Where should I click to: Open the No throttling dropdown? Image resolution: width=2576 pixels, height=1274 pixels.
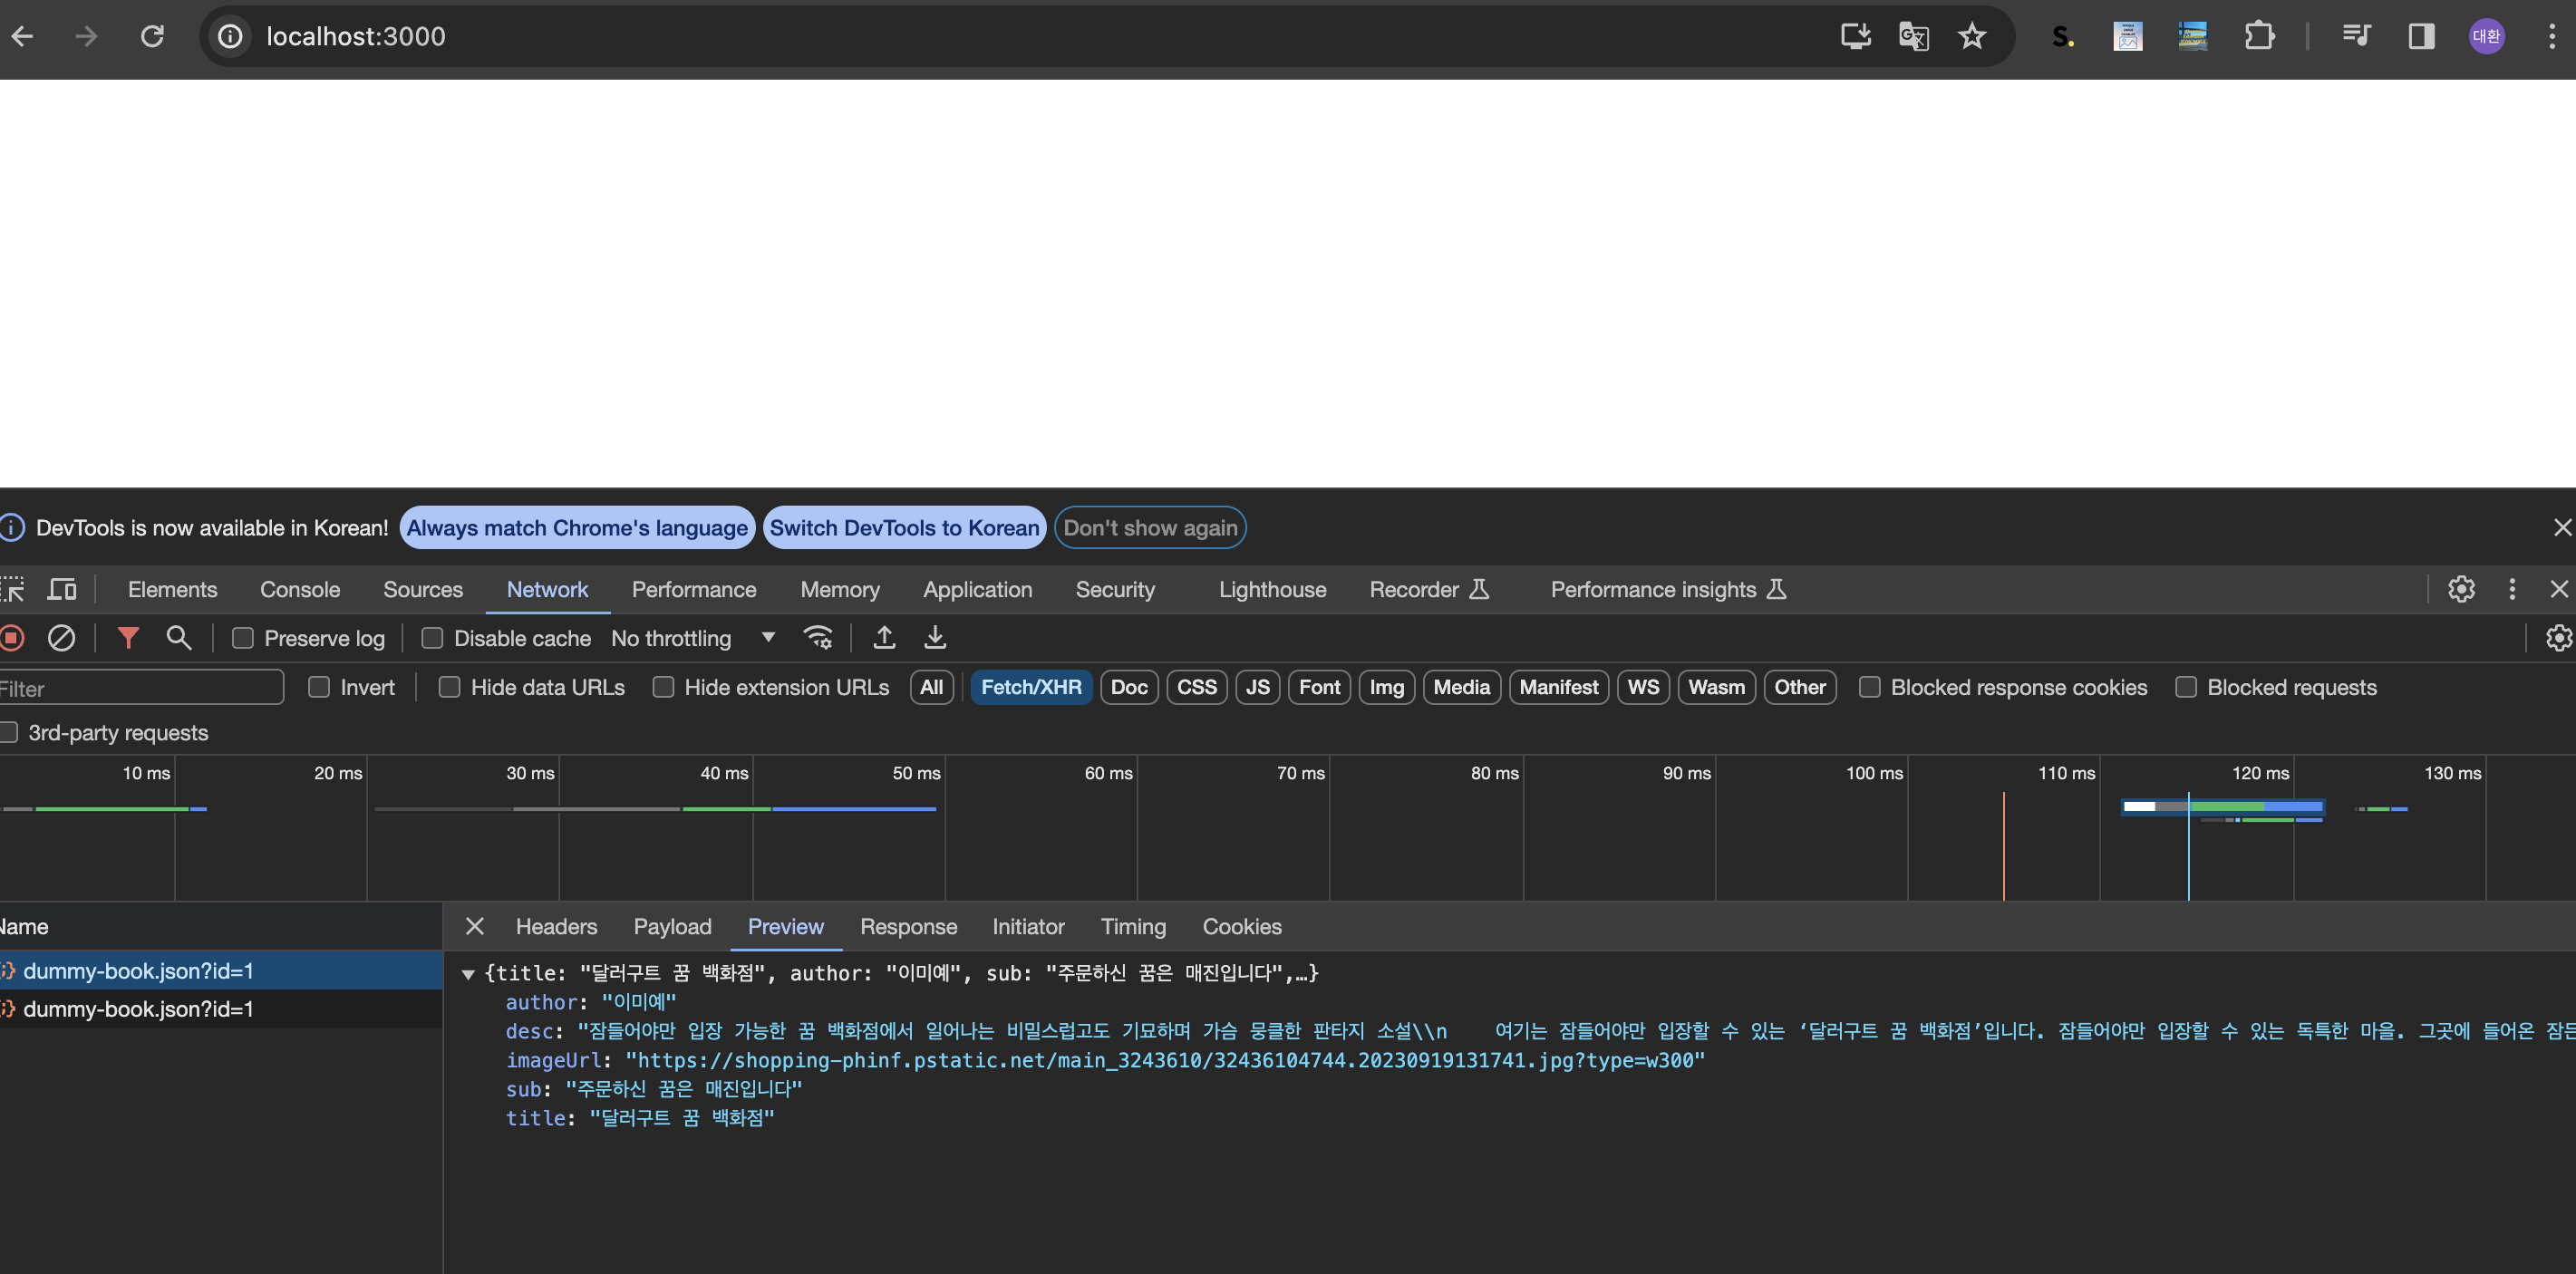[692, 638]
